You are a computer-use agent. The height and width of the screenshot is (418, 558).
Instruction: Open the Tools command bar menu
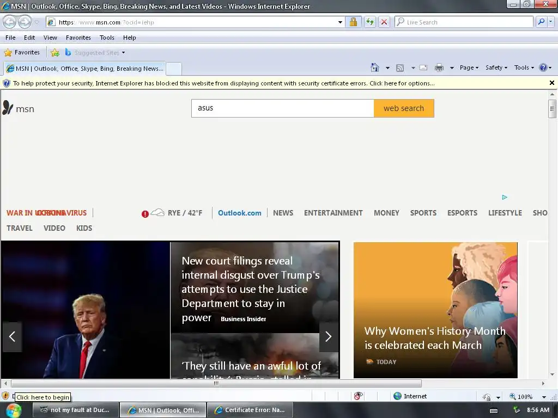[524, 67]
